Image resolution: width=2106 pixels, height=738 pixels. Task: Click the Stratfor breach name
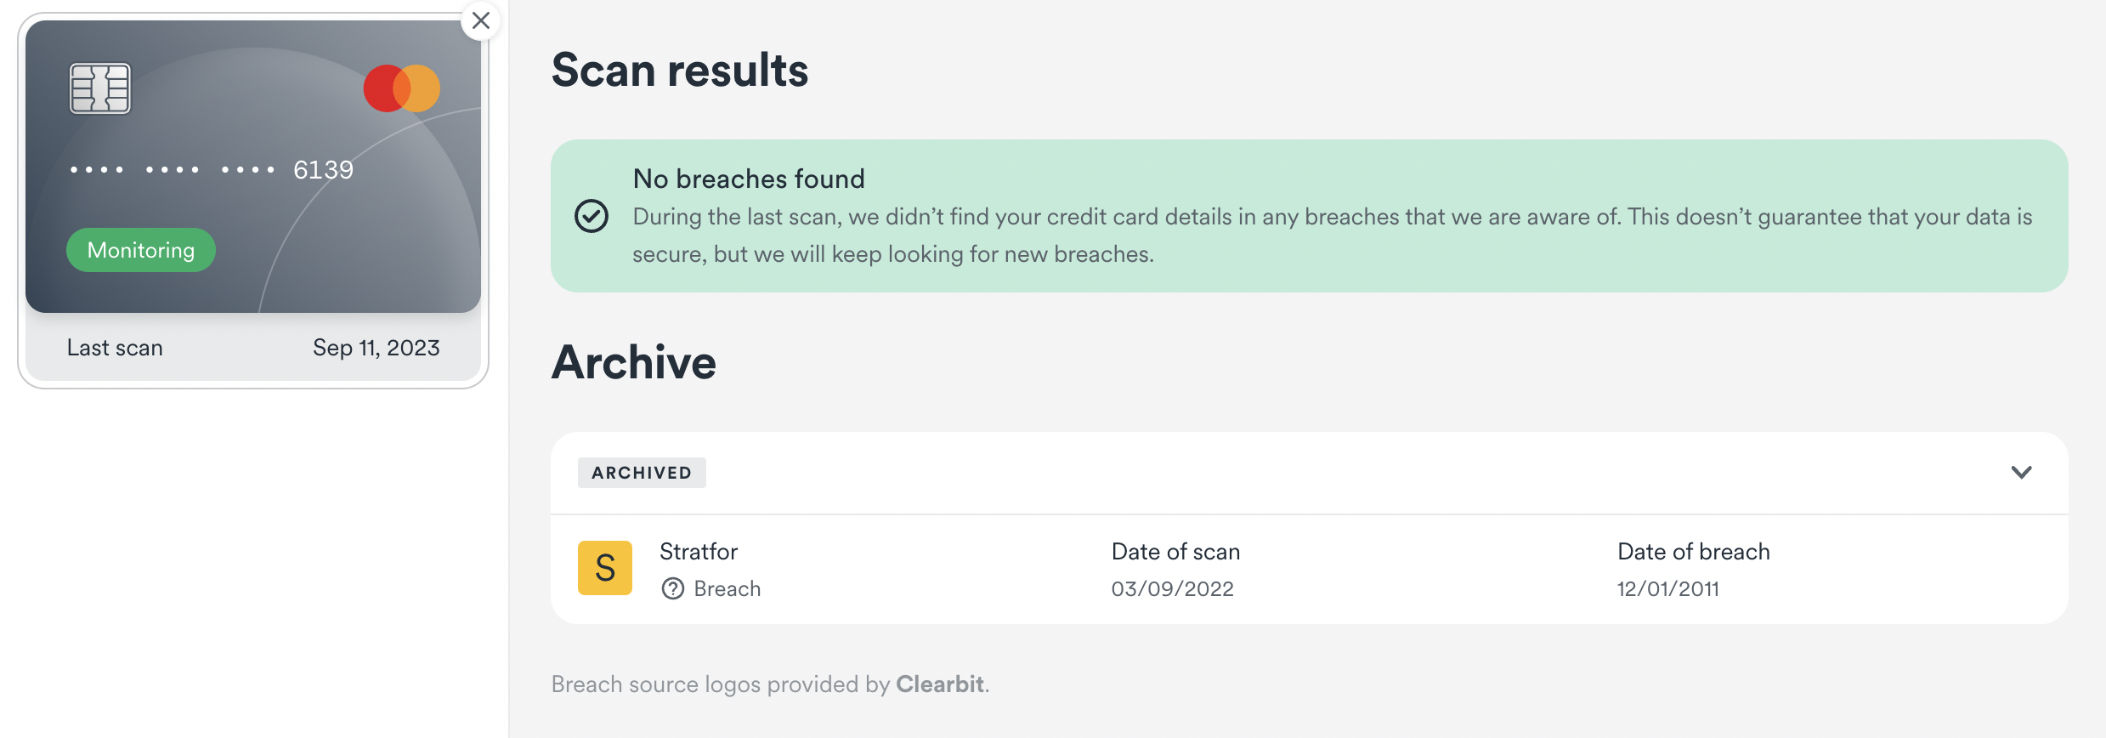pos(699,552)
